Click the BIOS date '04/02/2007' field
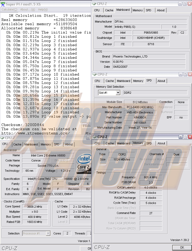The width and height of the screenshot is (192, 251). pyautogui.click(x=149, y=67)
